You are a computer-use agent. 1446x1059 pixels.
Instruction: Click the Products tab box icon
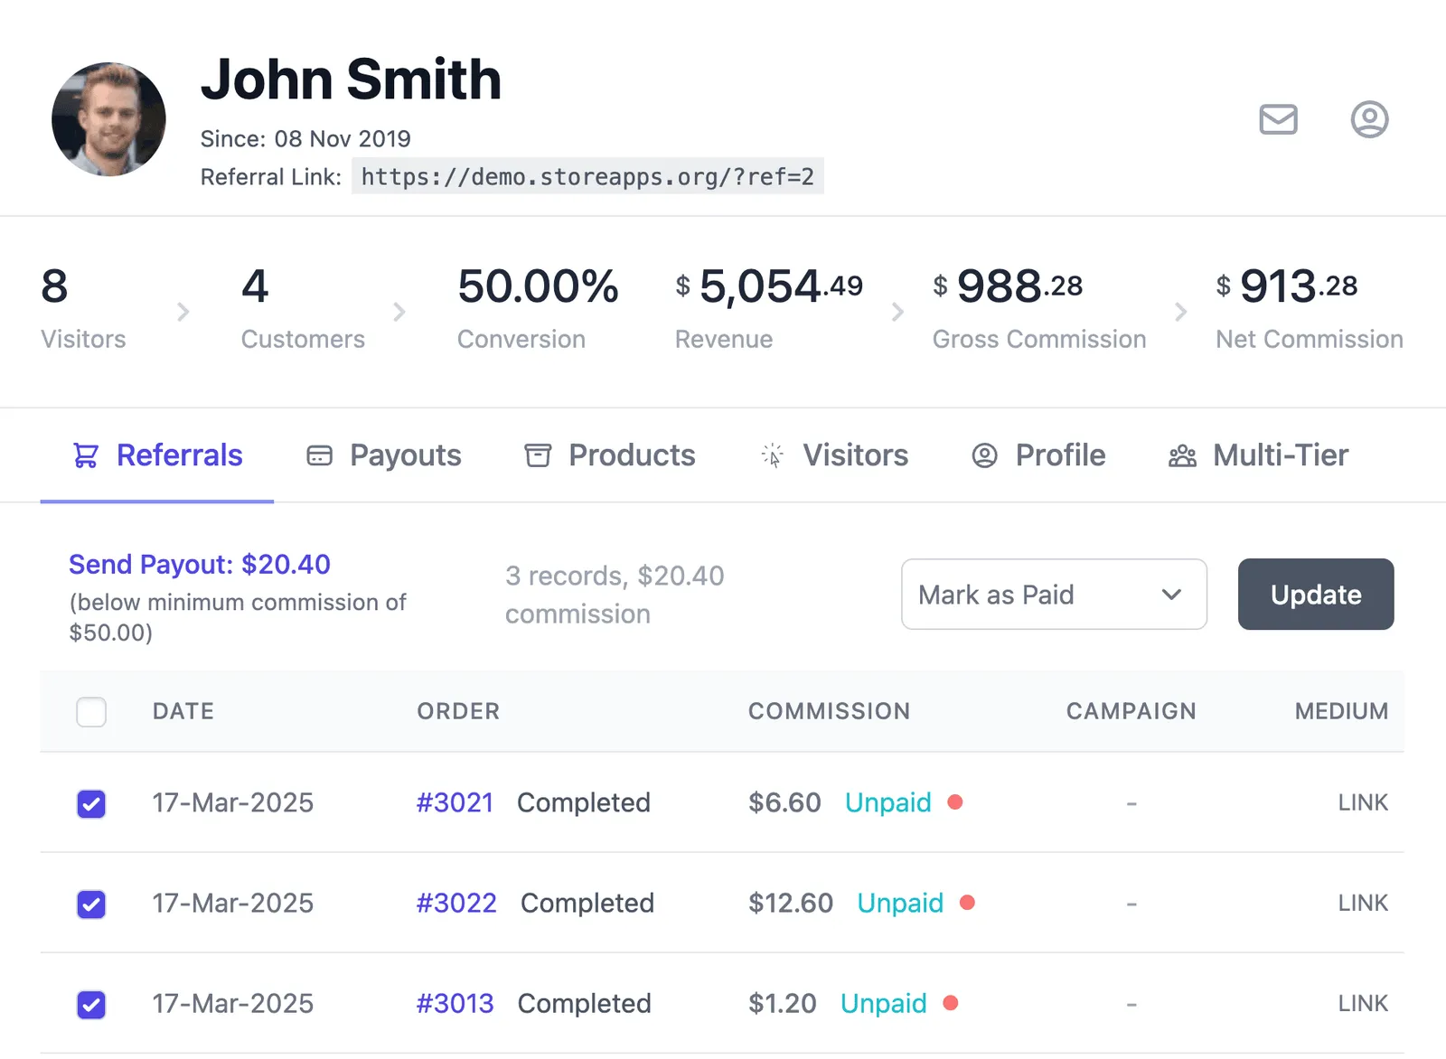click(x=538, y=455)
